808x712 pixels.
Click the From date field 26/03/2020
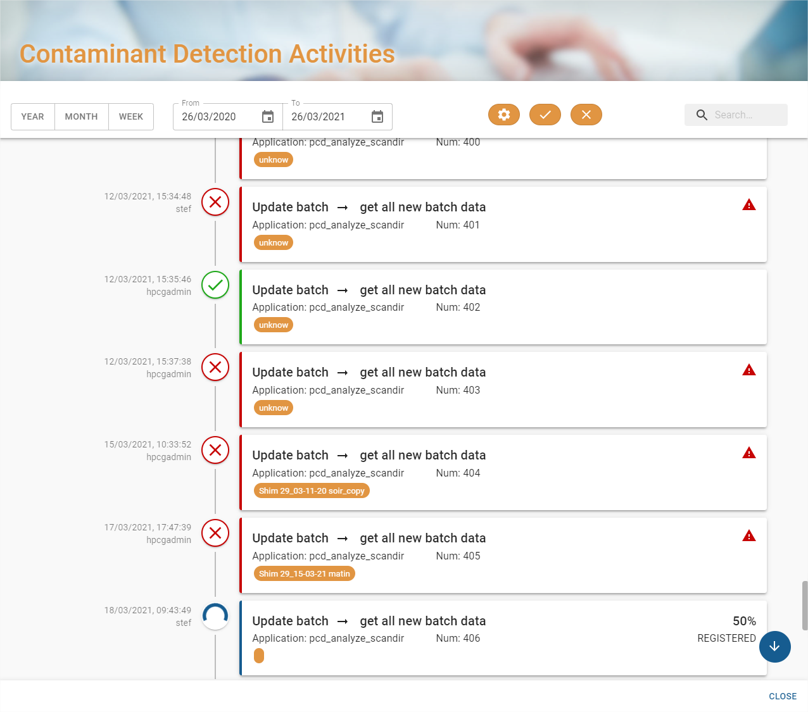[x=215, y=116]
